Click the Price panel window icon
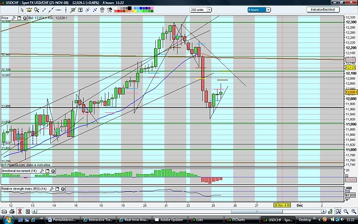Viewport: 358px width, 224px height. coord(19,18)
